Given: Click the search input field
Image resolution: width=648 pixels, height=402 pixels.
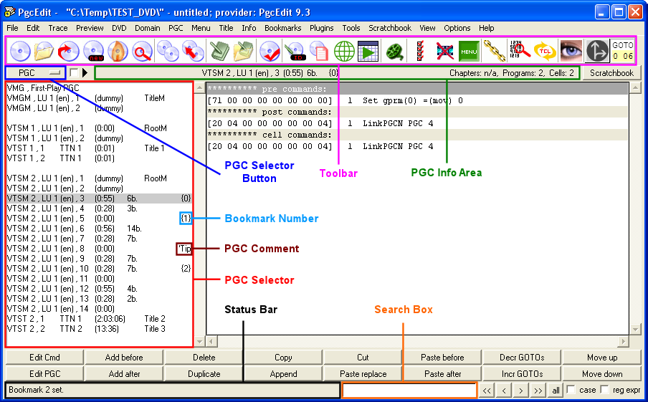Looking at the screenshot, I should 409,390.
